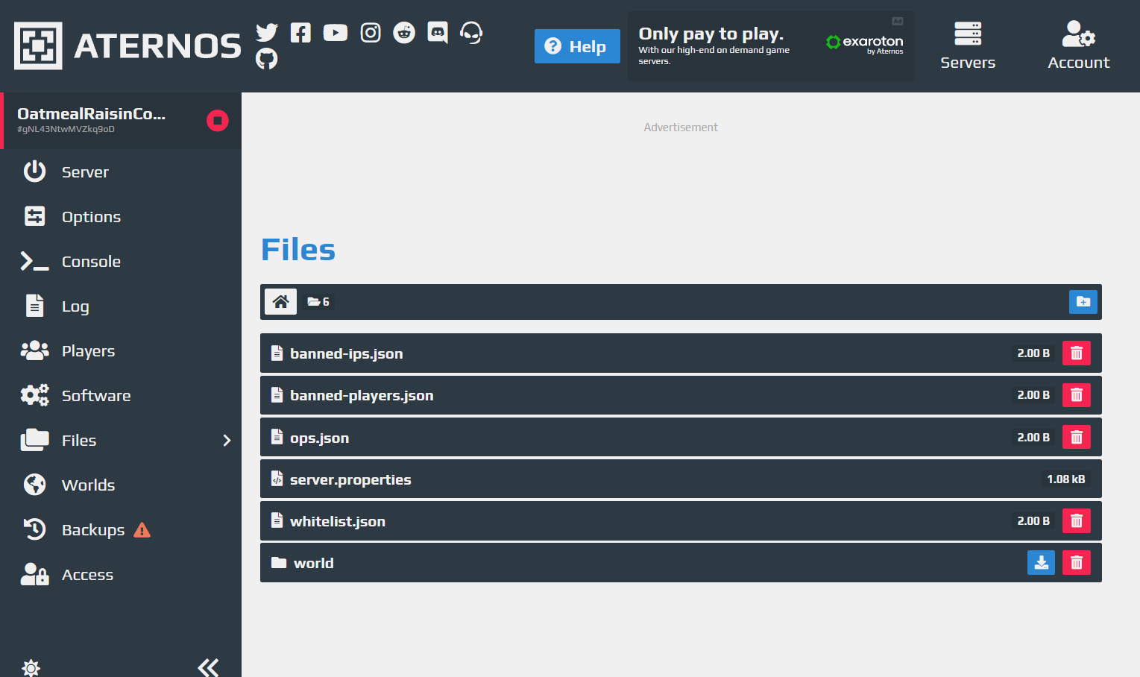Click the folder count 6 indicator

coord(318,302)
